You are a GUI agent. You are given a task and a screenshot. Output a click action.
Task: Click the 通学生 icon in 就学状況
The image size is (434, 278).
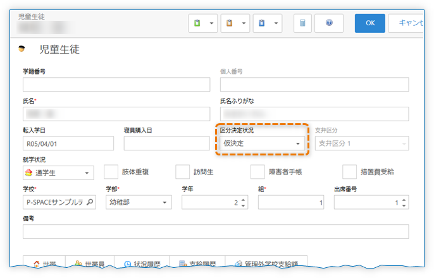pos(29,172)
